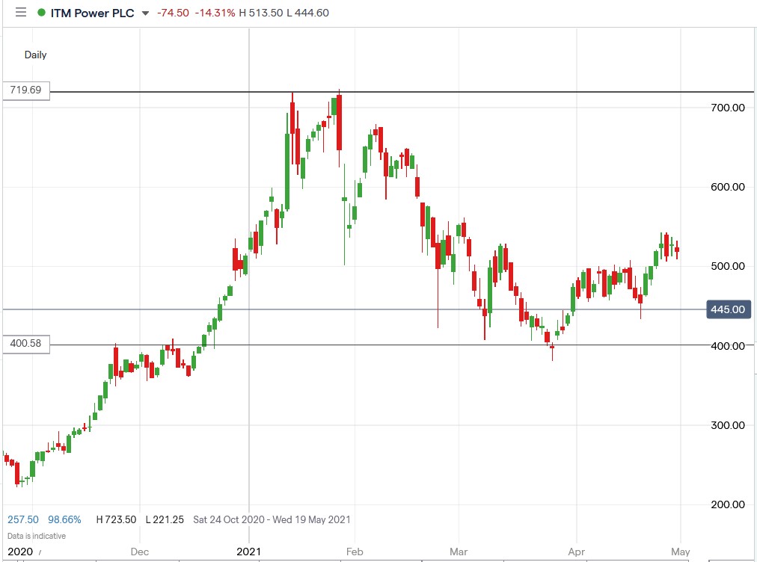This screenshot has height=562, width=757.
Task: Expand the ITM Power PLC dropdown arrow
Action: (145, 13)
